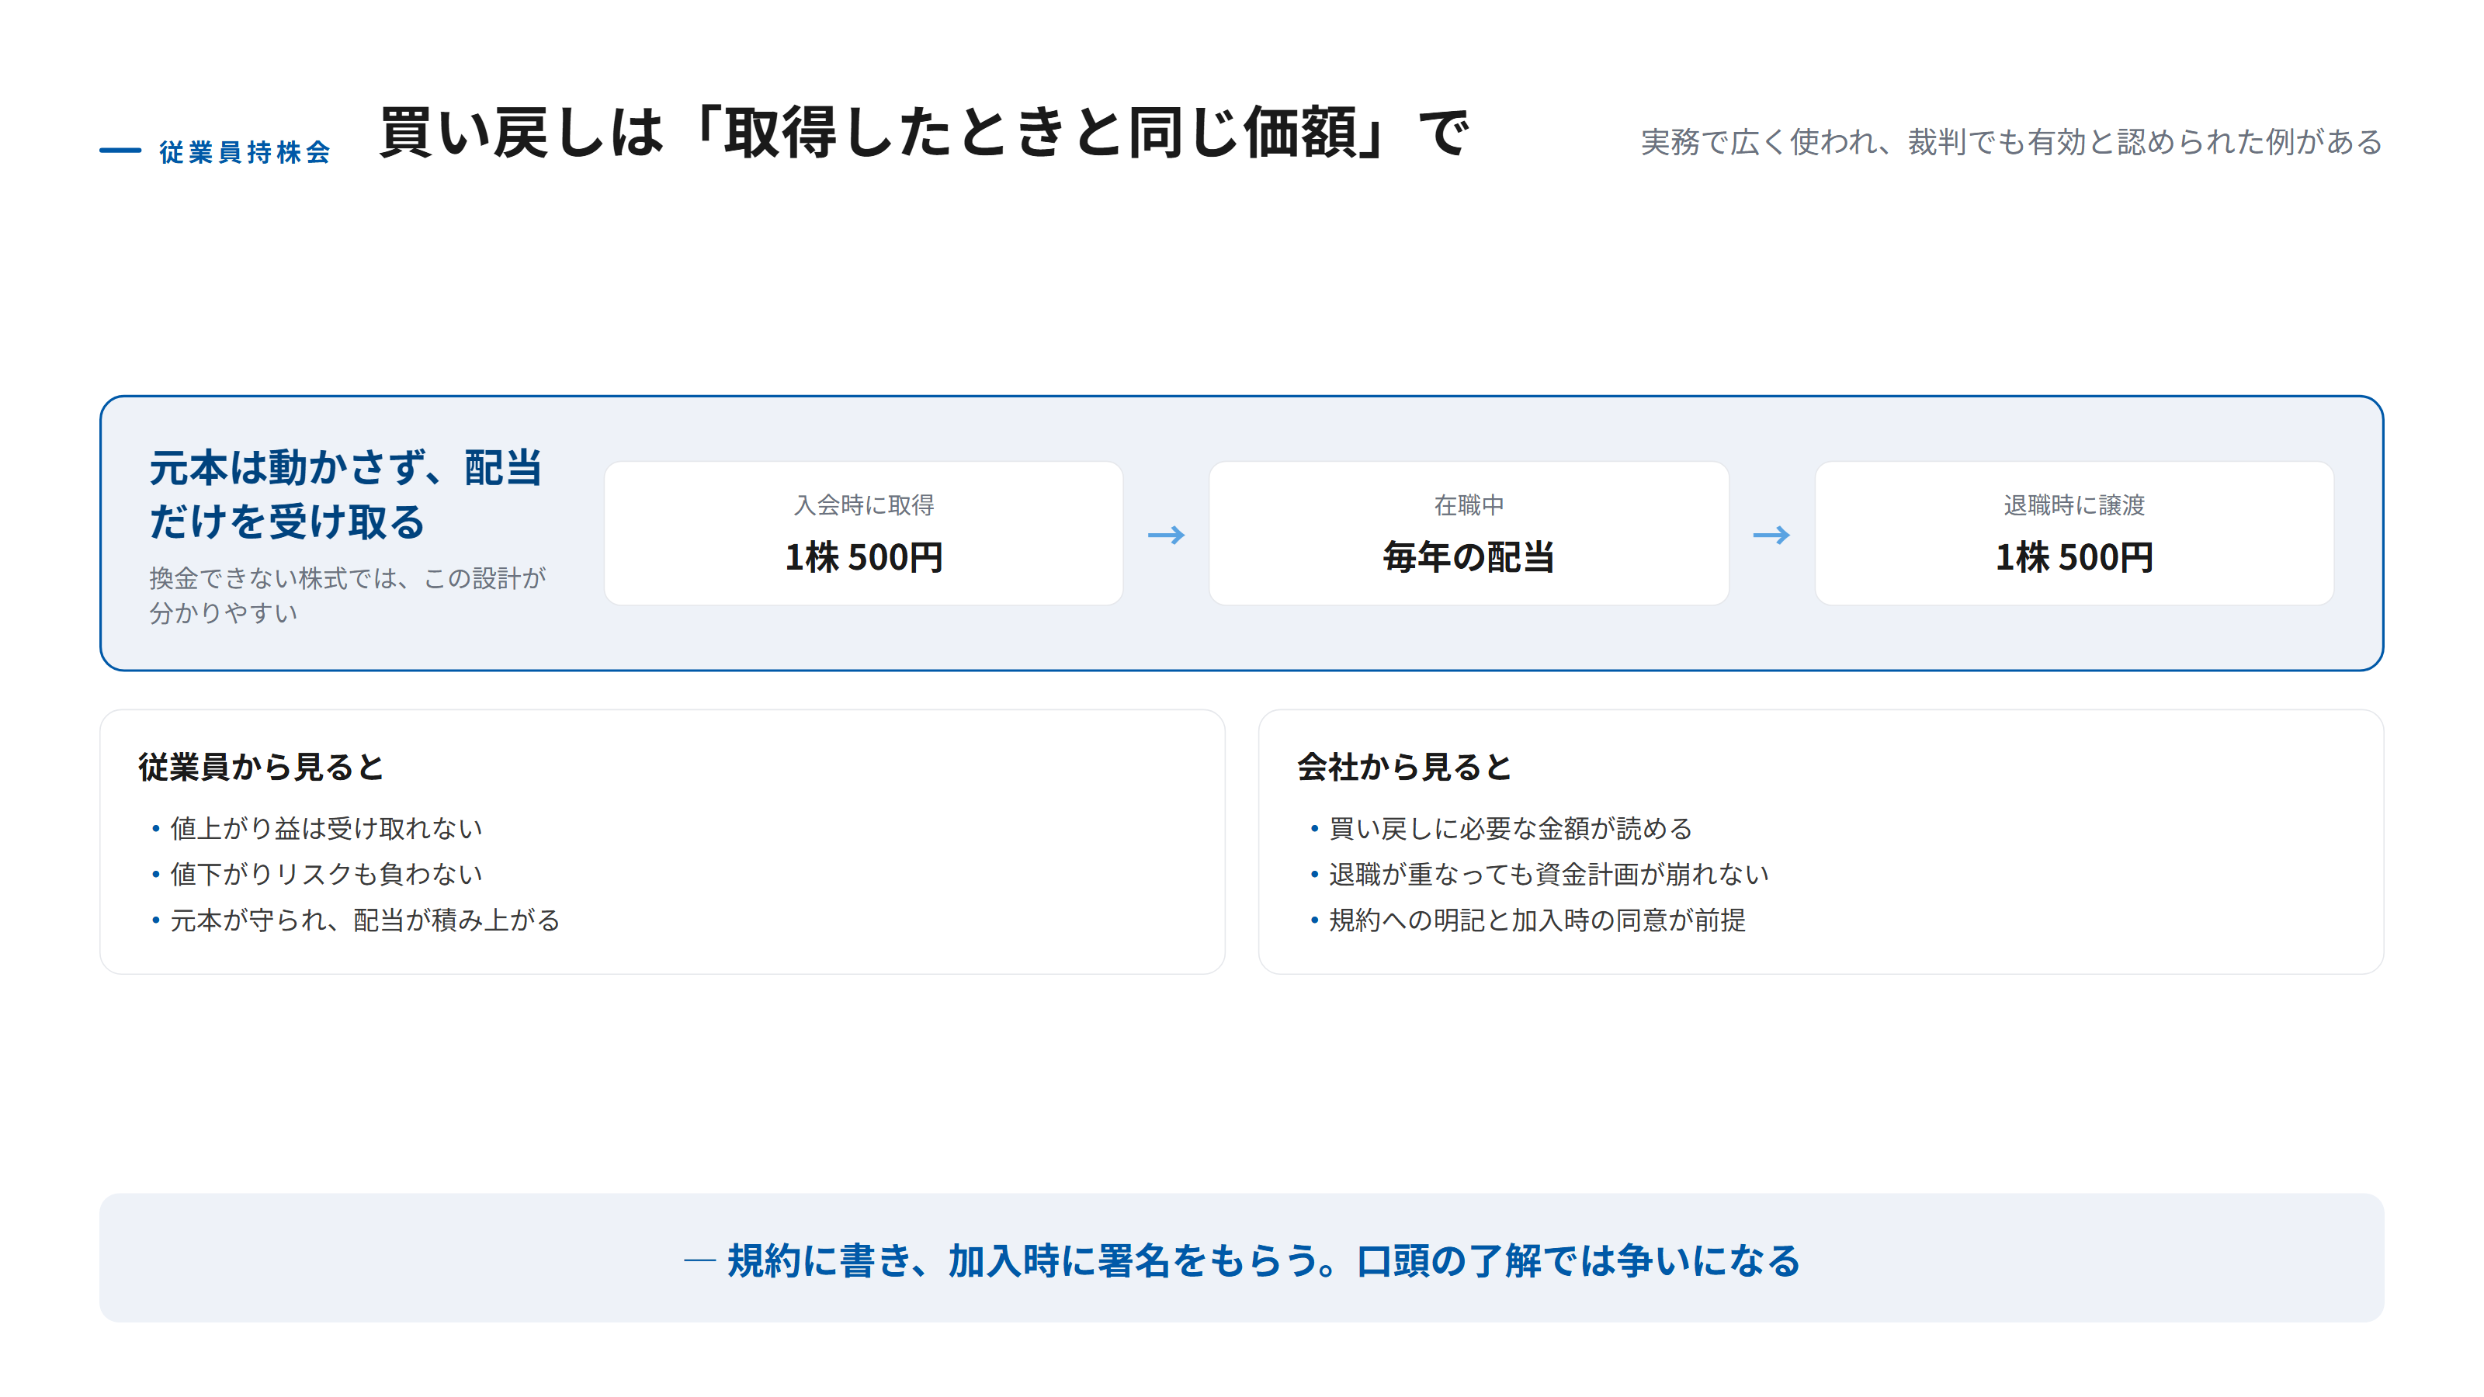Click note 換金できない株式では、この設計が分かりやすい
Image resolution: width=2484 pixels, height=1397 pixels.
(348, 595)
